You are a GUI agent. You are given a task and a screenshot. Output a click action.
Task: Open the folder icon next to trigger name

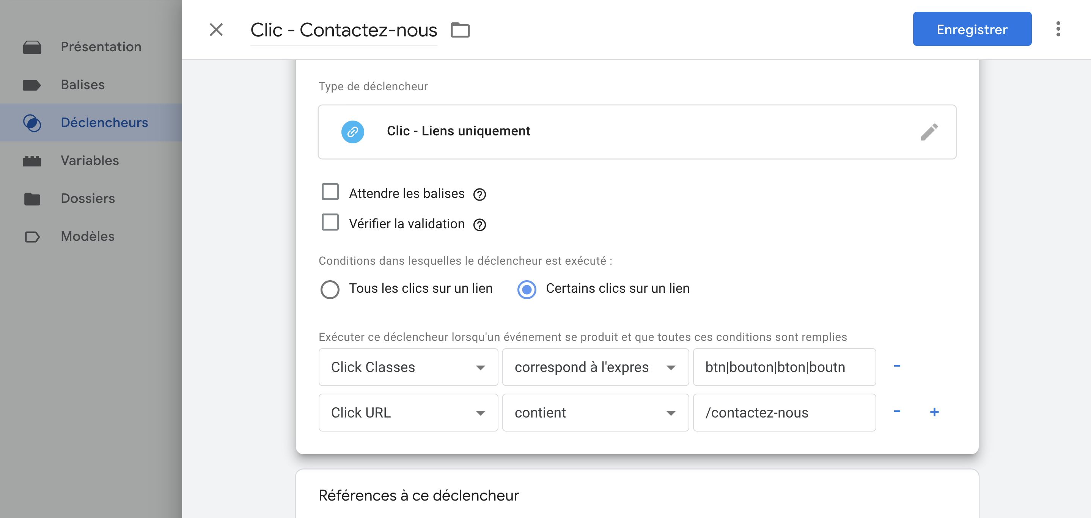tap(460, 30)
